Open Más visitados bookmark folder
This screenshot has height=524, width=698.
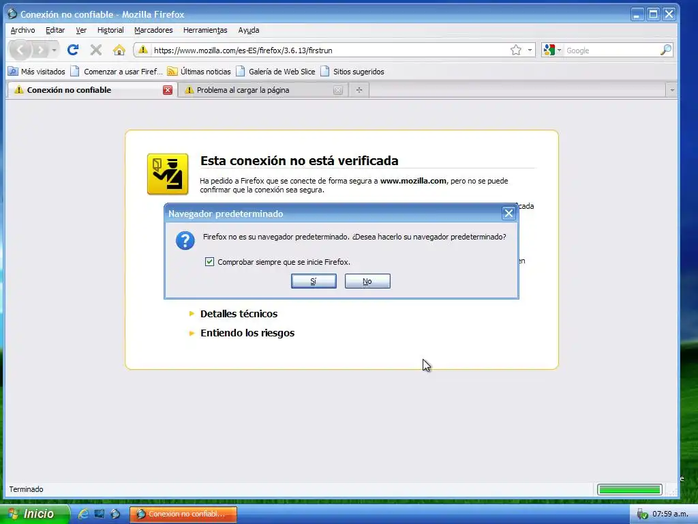37,71
